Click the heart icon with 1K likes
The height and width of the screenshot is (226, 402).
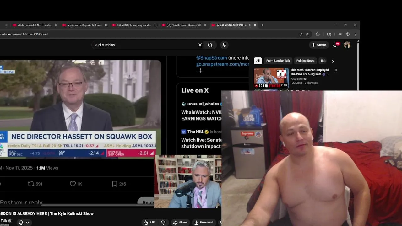[73, 184]
